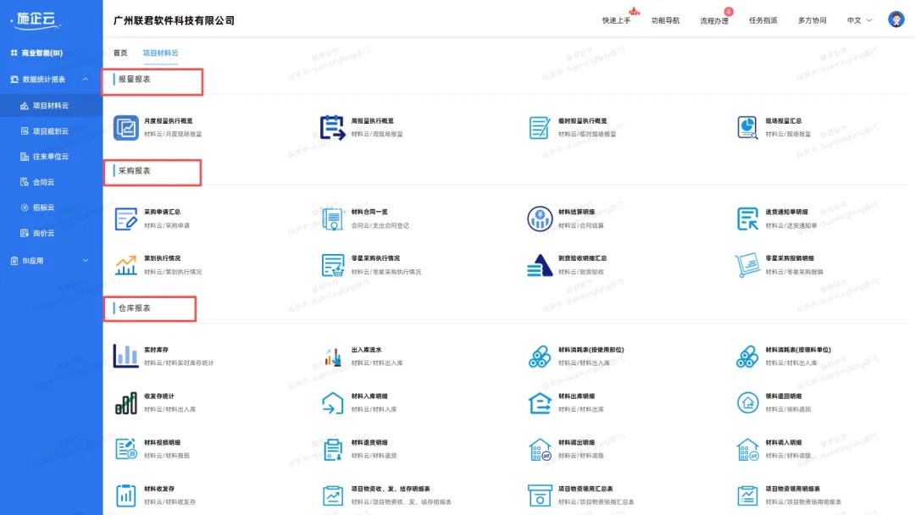The width and height of the screenshot is (915, 515).
Task: Open the 材料合同一览 report icon
Action: [x=333, y=219]
